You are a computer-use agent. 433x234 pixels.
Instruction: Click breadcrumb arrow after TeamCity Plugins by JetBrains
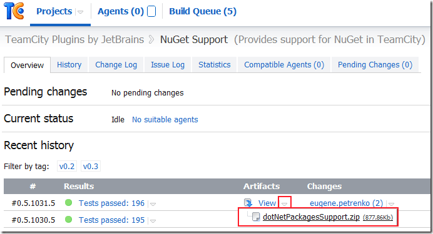pos(151,40)
